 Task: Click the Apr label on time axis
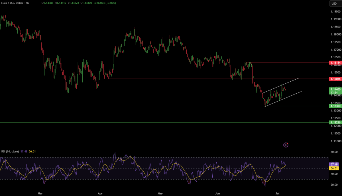click(100, 193)
